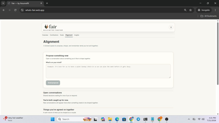This screenshot has width=219, height=123.
Task: Click the 'Open conversations' heading
Action: pyautogui.click(x=52, y=93)
